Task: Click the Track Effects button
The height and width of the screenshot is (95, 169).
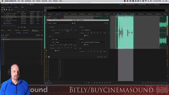Action: pyautogui.click(x=25, y=32)
